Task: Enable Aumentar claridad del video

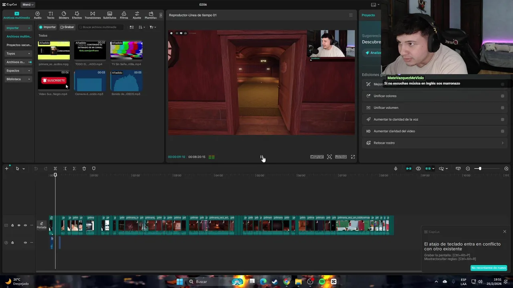Action: click(x=503, y=131)
